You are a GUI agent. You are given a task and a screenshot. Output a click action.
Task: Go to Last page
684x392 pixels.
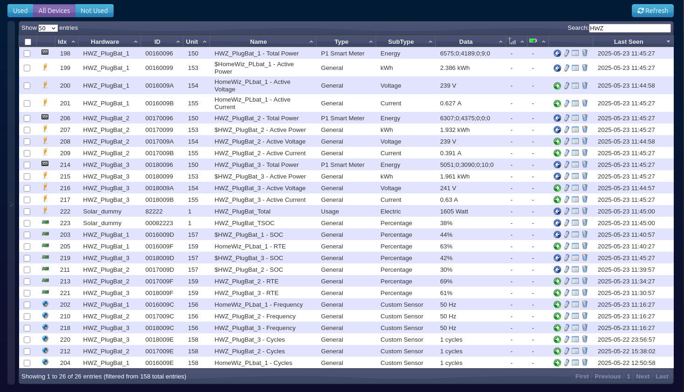662,377
